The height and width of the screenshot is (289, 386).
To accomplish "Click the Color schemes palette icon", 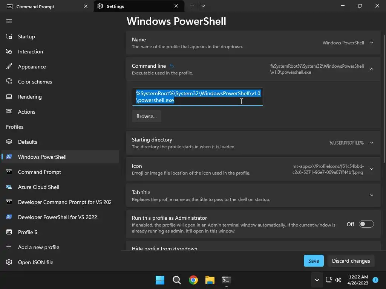I will (9, 82).
